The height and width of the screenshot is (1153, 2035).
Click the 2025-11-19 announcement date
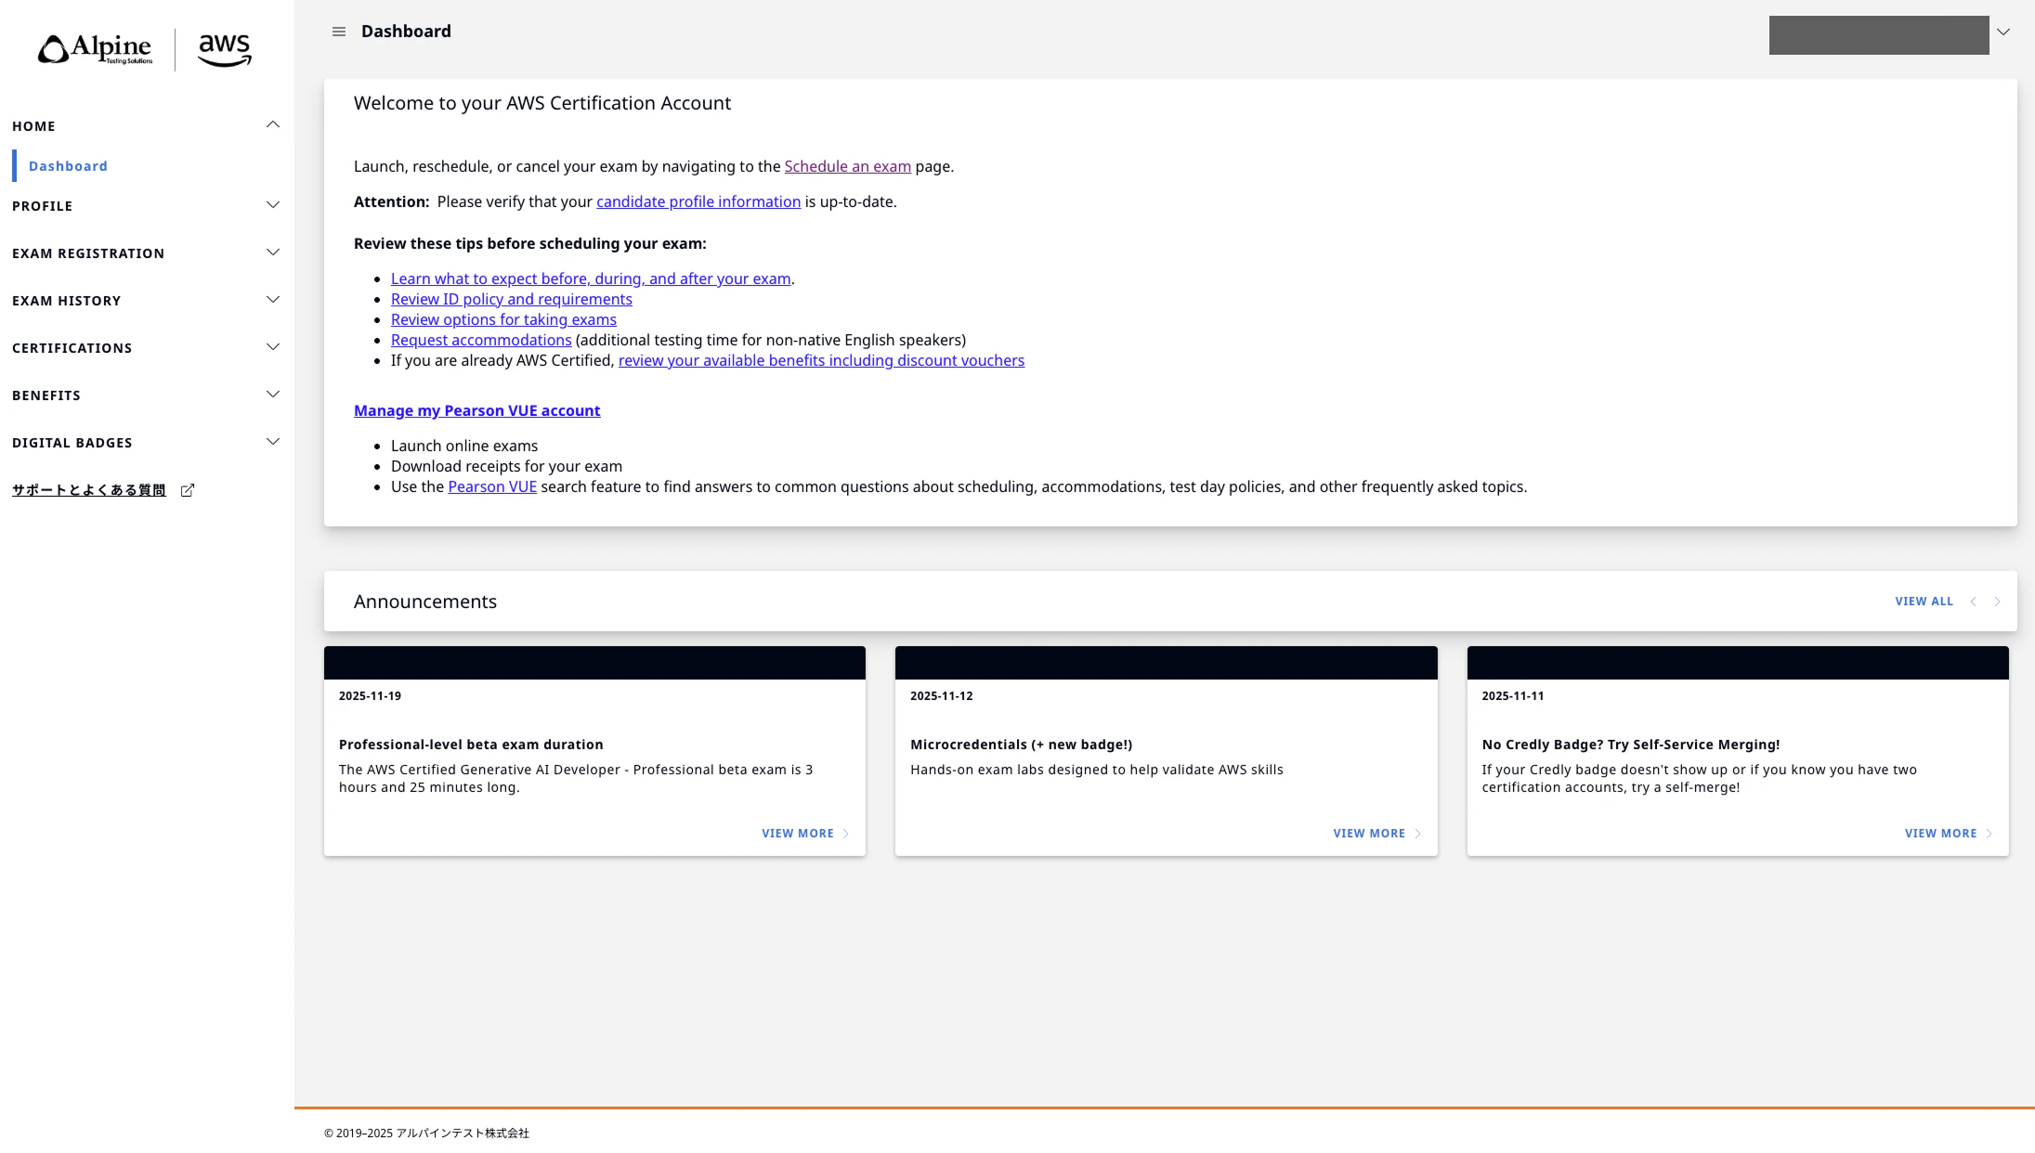370,696
